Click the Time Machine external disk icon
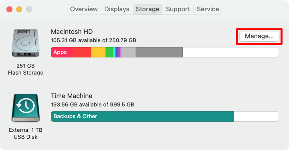This screenshot has height=150, width=289. tap(26, 108)
